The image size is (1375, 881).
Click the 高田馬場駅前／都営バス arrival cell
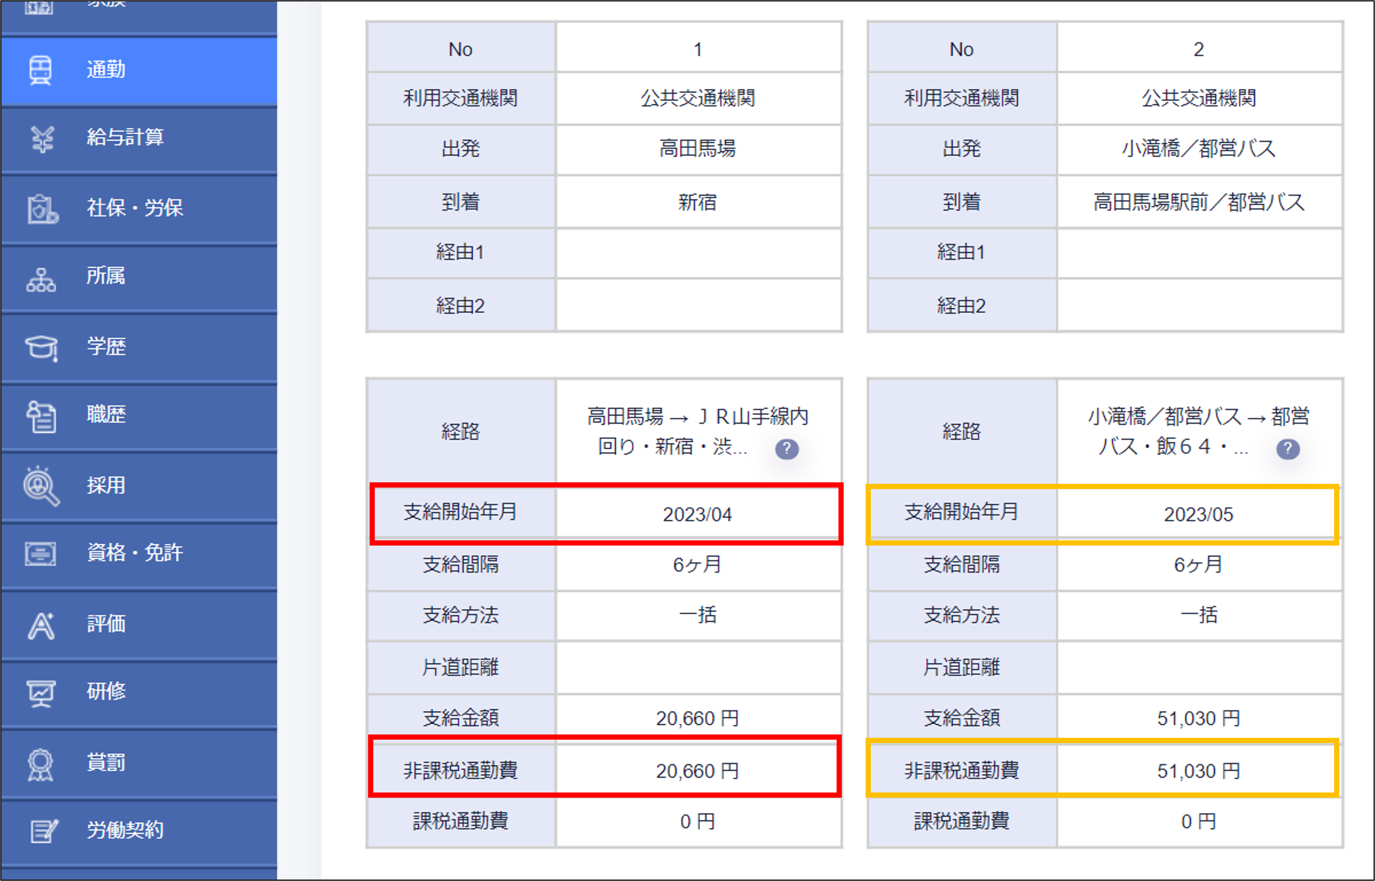coord(1198,203)
